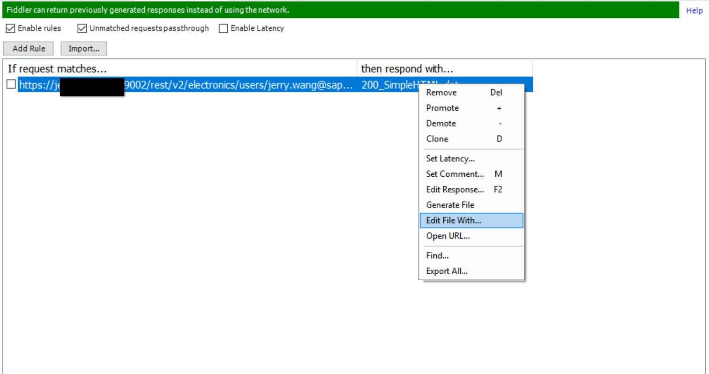Open the Help link
Screen dimensions: 709x374
(x=694, y=10)
